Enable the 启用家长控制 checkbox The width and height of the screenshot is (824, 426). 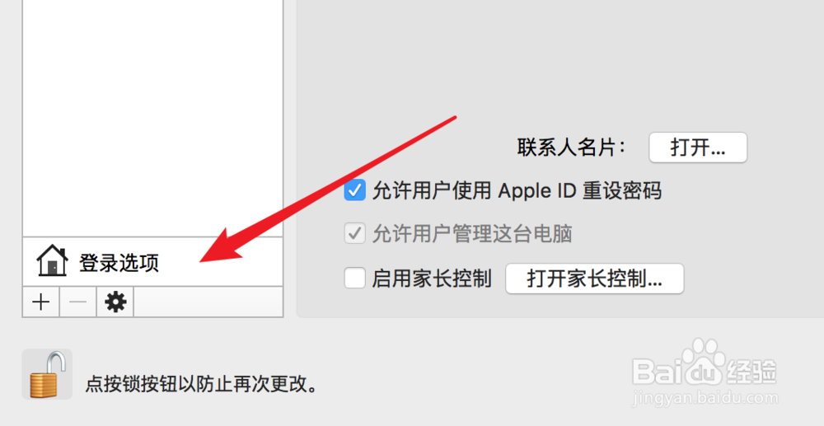click(354, 278)
